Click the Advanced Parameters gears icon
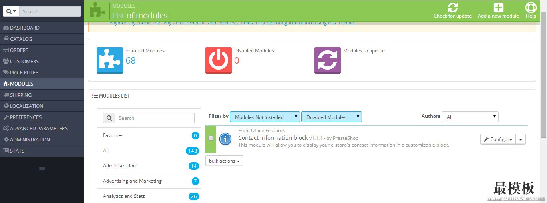The width and height of the screenshot is (547, 203). tap(6, 129)
